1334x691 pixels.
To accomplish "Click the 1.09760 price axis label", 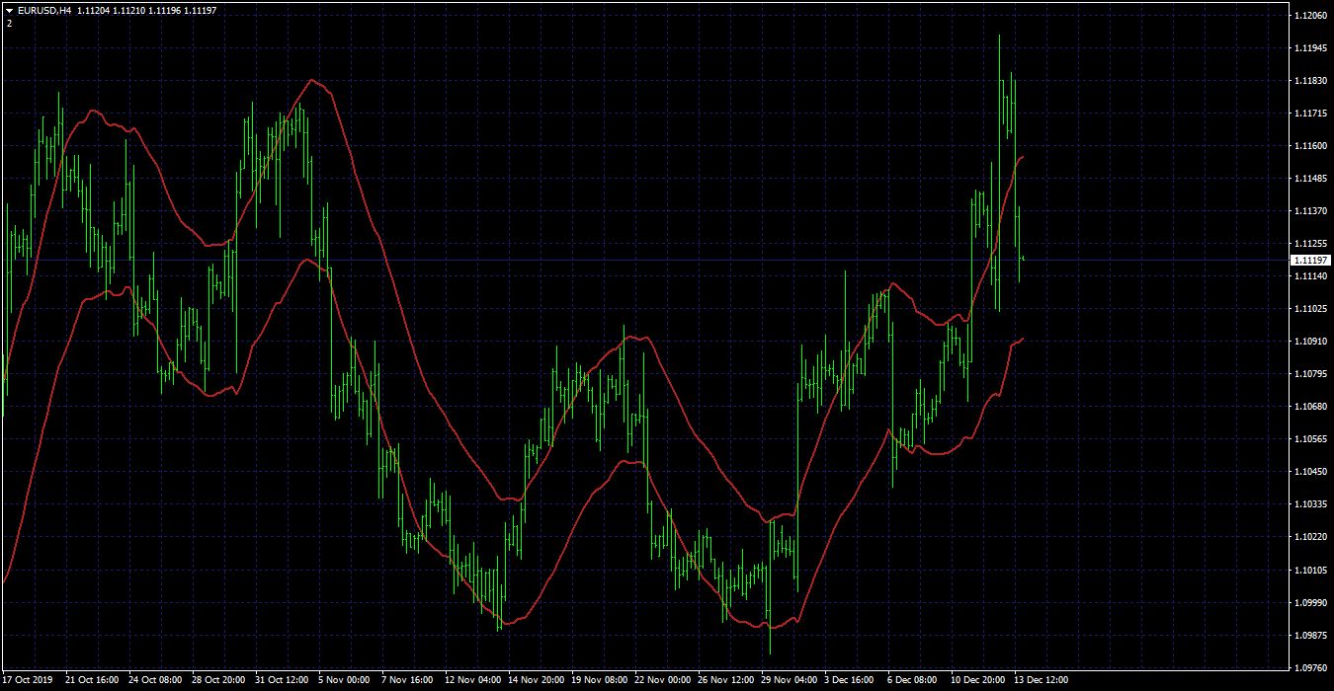I will coord(1310,667).
